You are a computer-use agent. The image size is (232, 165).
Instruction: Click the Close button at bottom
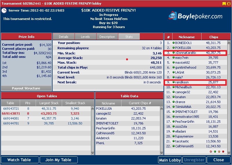219,160
